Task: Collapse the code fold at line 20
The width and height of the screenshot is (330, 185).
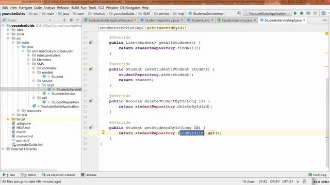Action: [98, 43]
